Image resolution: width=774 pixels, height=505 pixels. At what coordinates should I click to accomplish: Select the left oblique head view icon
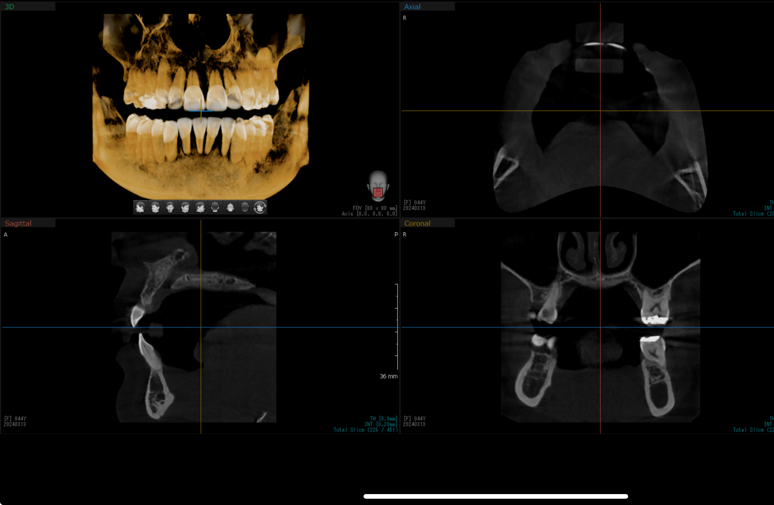155,207
